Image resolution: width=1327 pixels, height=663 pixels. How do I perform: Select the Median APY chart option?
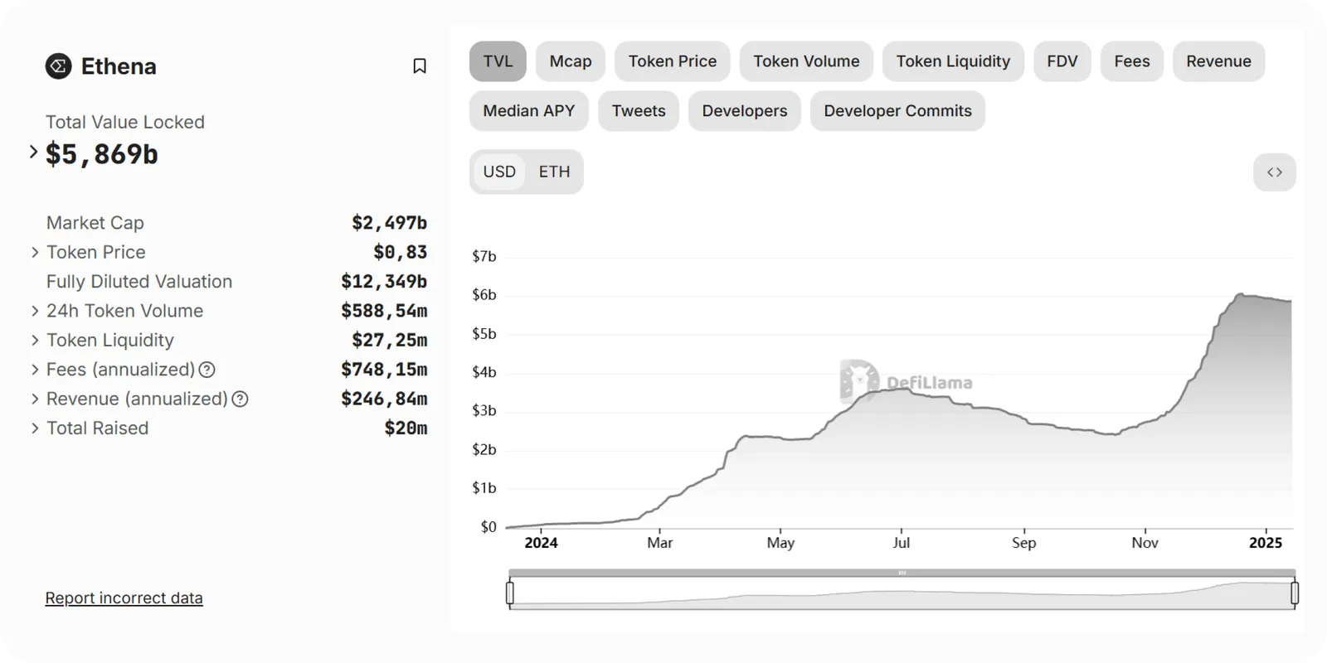pyautogui.click(x=529, y=111)
